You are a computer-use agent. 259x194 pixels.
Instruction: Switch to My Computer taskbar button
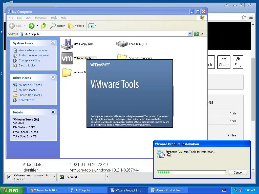pyautogui.click(x=87, y=190)
